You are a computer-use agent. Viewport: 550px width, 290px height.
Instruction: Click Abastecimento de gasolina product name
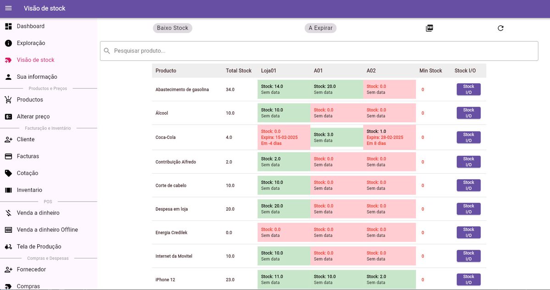coord(182,89)
